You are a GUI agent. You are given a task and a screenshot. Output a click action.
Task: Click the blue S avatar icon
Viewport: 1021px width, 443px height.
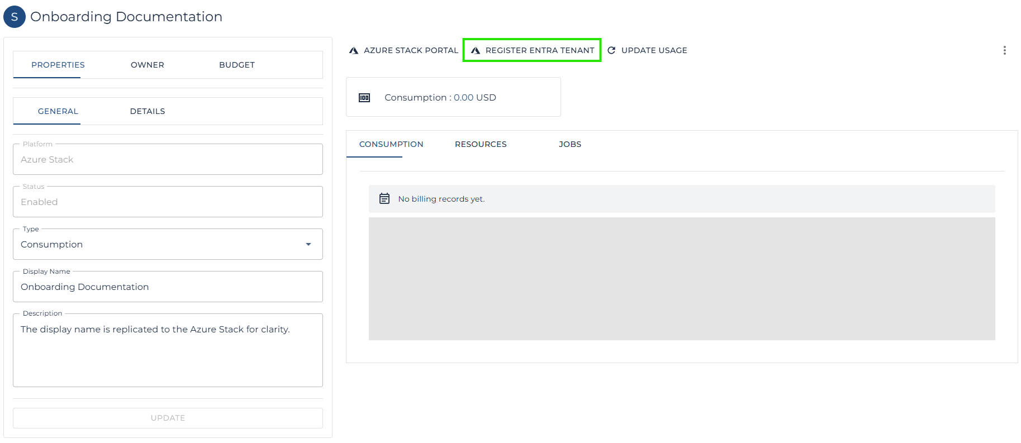[x=15, y=17]
